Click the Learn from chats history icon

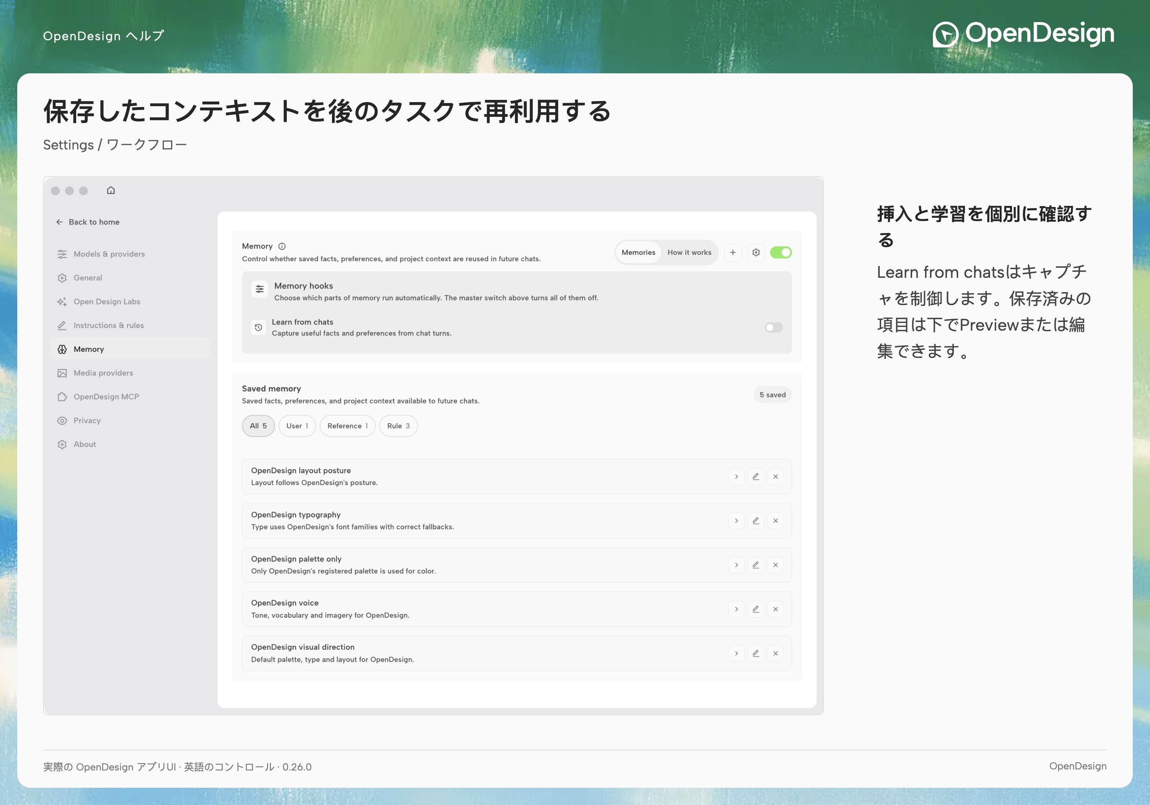(x=258, y=327)
